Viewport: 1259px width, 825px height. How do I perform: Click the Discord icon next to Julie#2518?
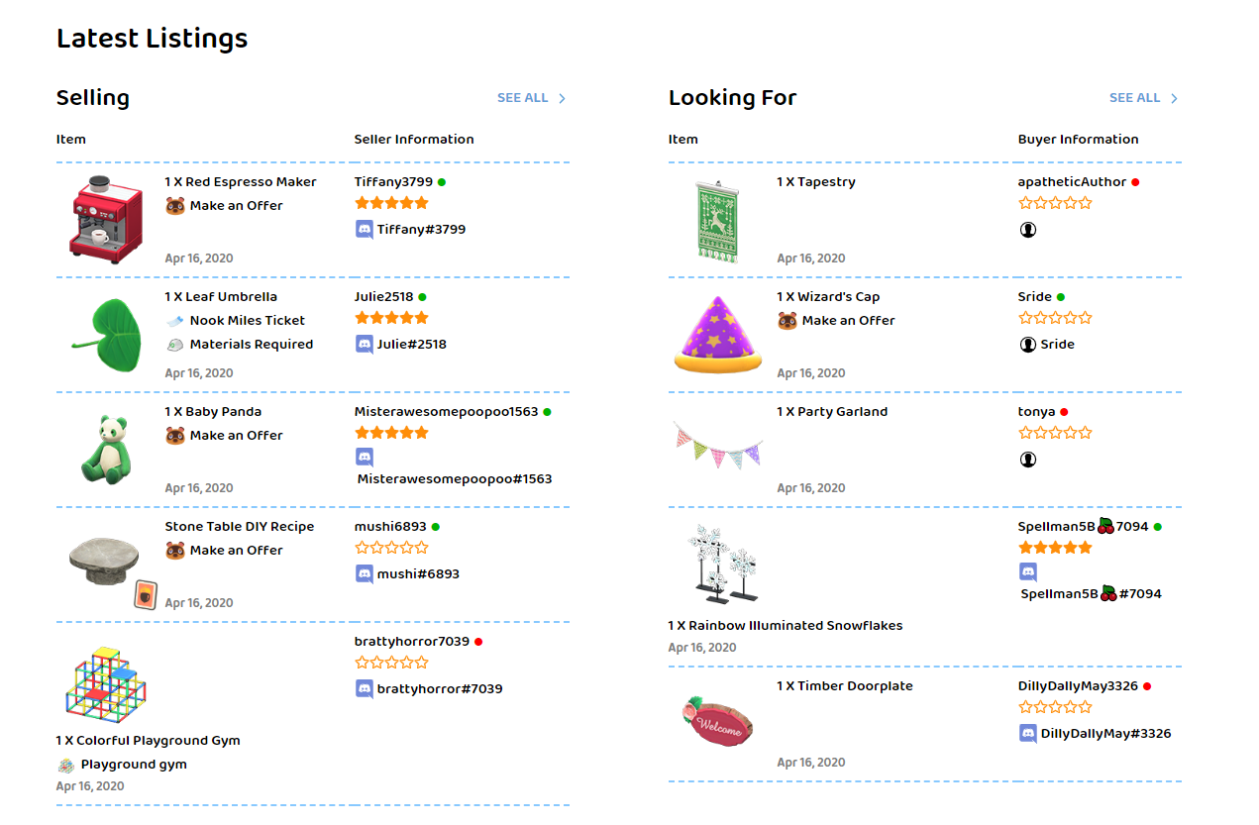click(x=364, y=344)
